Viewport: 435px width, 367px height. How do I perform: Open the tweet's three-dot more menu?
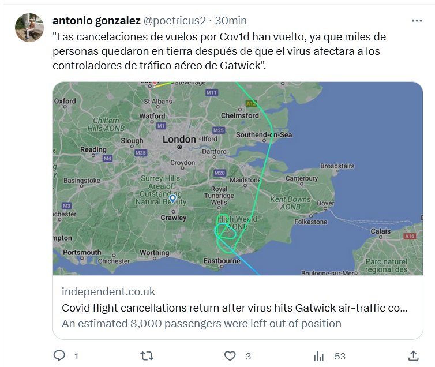pos(417,21)
